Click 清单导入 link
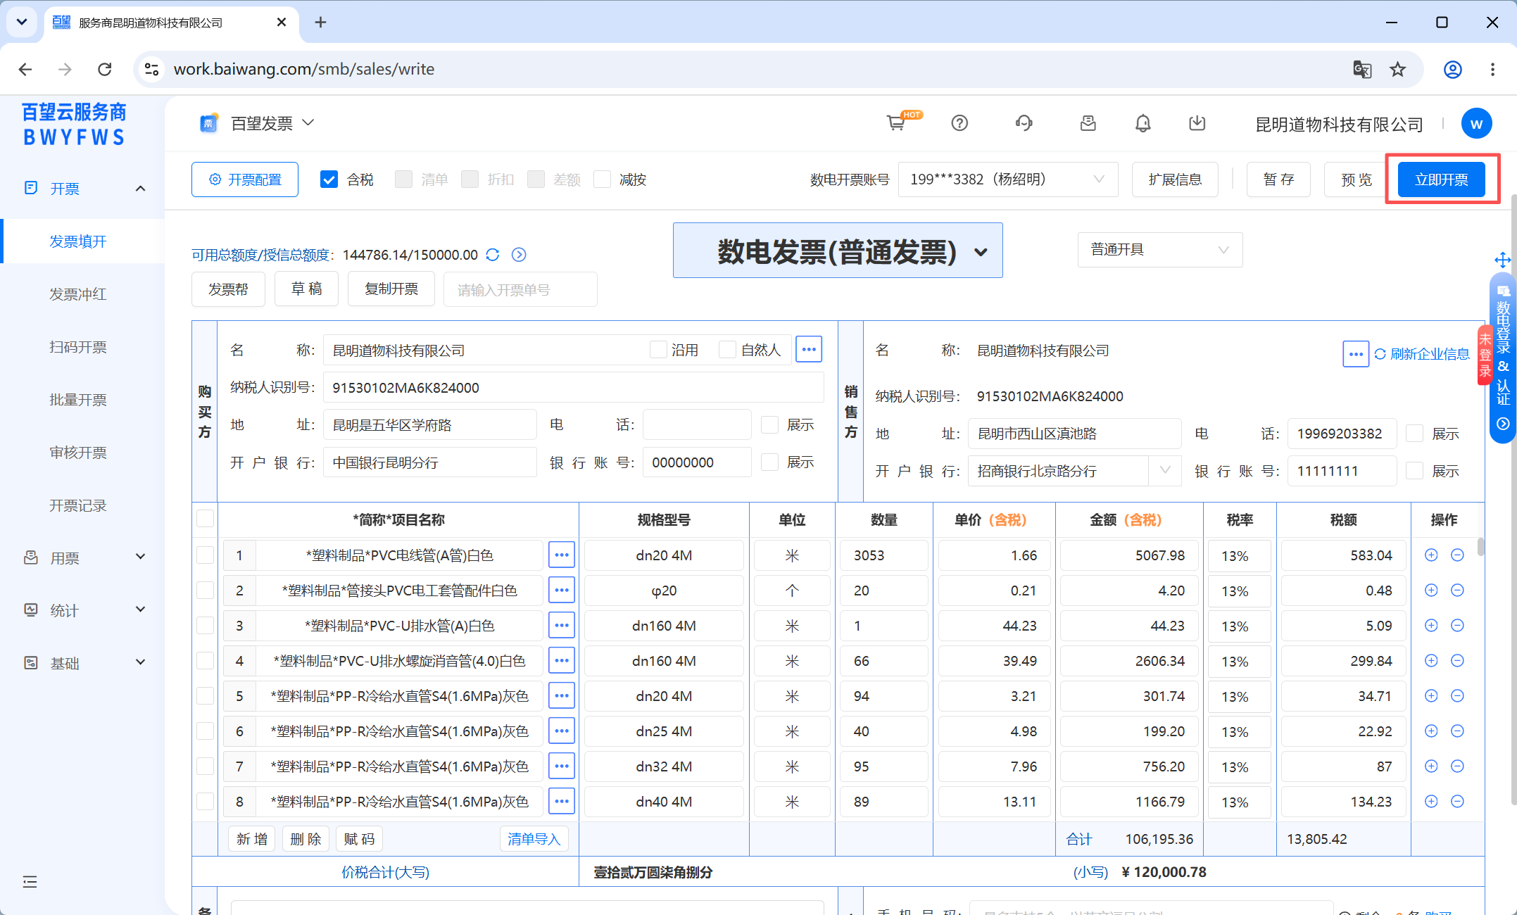The image size is (1517, 915). pyautogui.click(x=534, y=839)
